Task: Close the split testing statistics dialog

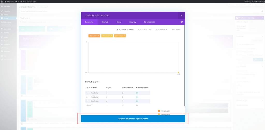Action: pos(182,15)
